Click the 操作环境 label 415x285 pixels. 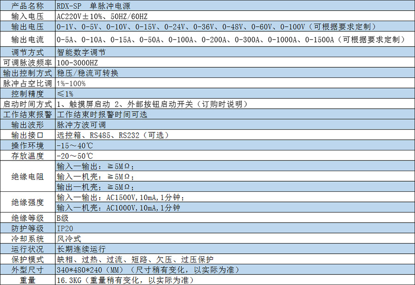28,146
